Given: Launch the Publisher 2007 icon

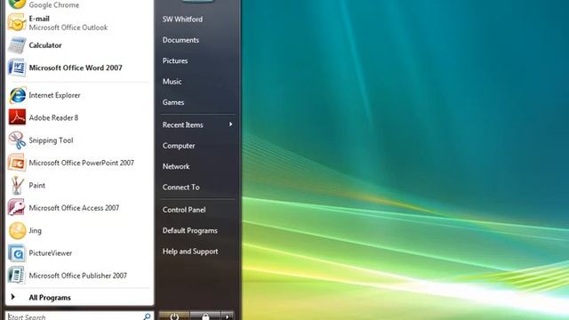Looking at the screenshot, I should pos(17,276).
